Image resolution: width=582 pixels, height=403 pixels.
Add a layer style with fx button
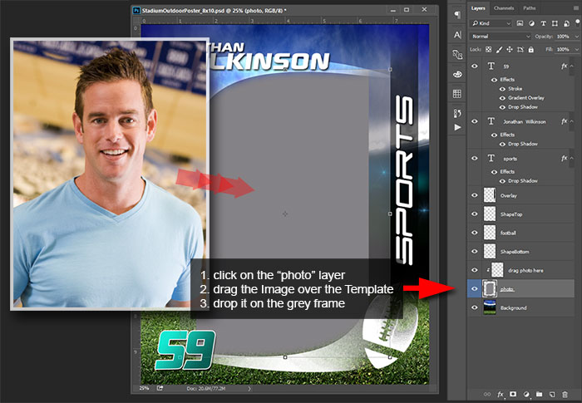pos(501,394)
